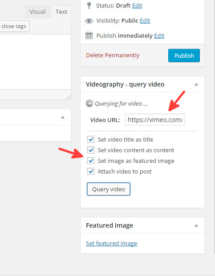Collapse the meta box below editor
Screen dimensions: 215x276
[63, 117]
